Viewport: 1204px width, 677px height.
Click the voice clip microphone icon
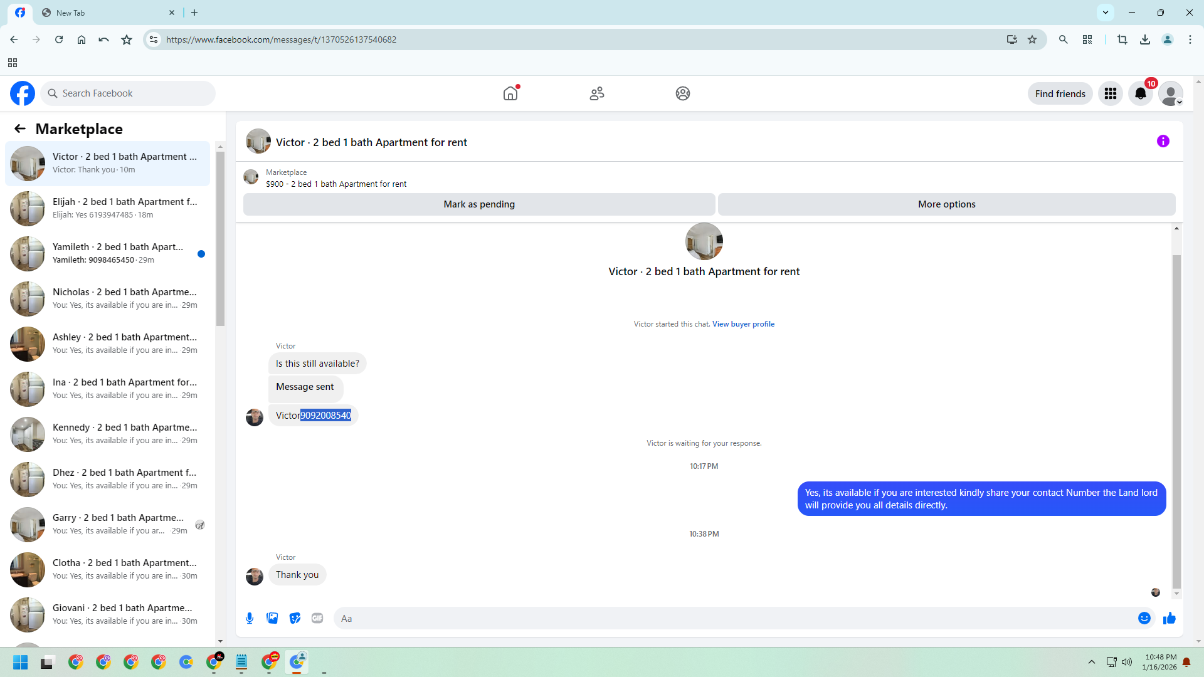[250, 618]
